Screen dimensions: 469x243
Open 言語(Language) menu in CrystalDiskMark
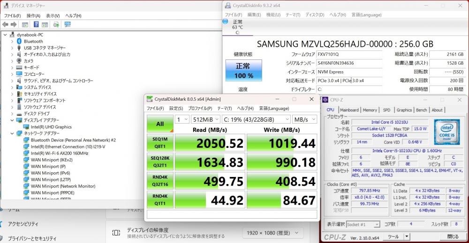coord(274,108)
